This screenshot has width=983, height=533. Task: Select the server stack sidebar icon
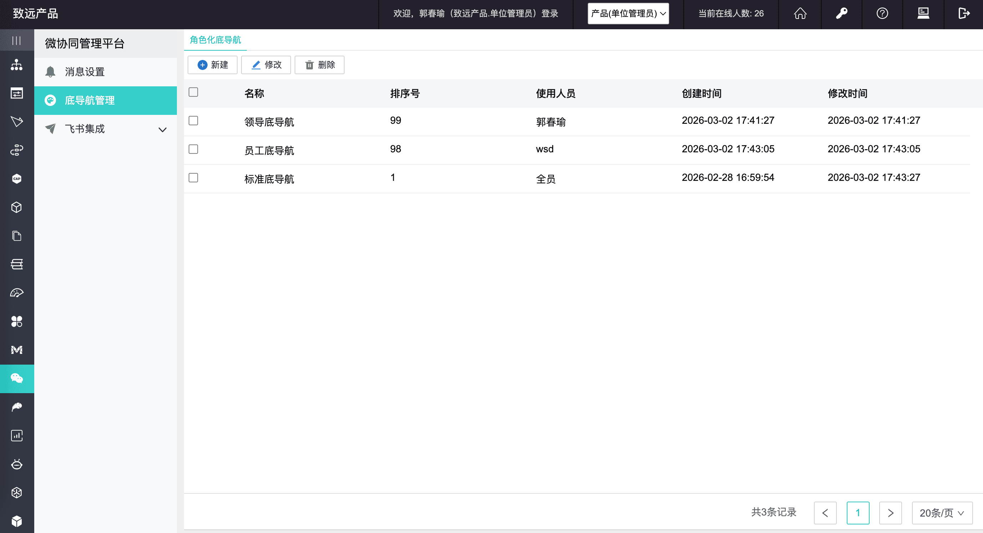[x=16, y=264]
